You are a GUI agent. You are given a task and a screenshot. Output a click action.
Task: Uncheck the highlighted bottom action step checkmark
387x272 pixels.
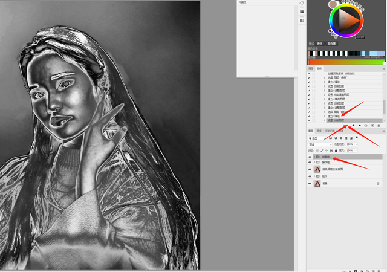click(x=309, y=120)
